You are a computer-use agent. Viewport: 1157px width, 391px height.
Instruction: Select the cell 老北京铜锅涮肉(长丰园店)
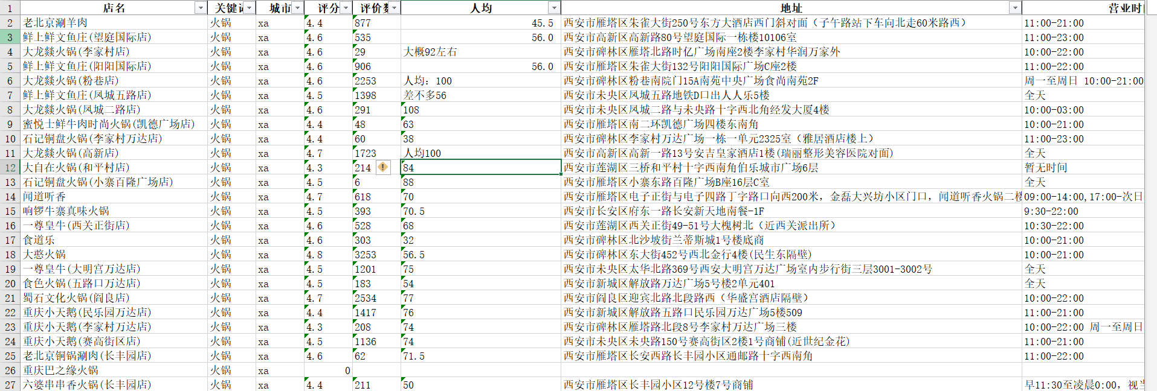114,356
